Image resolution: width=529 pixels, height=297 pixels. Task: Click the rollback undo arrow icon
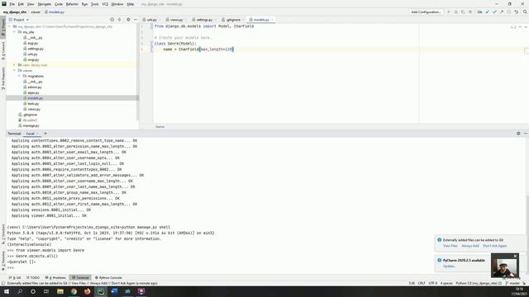point(516,12)
